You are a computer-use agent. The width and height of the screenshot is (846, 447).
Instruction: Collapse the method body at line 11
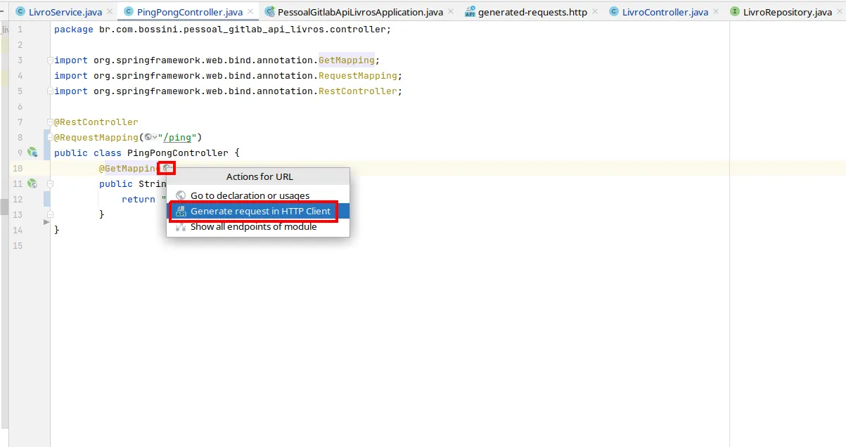click(x=50, y=183)
